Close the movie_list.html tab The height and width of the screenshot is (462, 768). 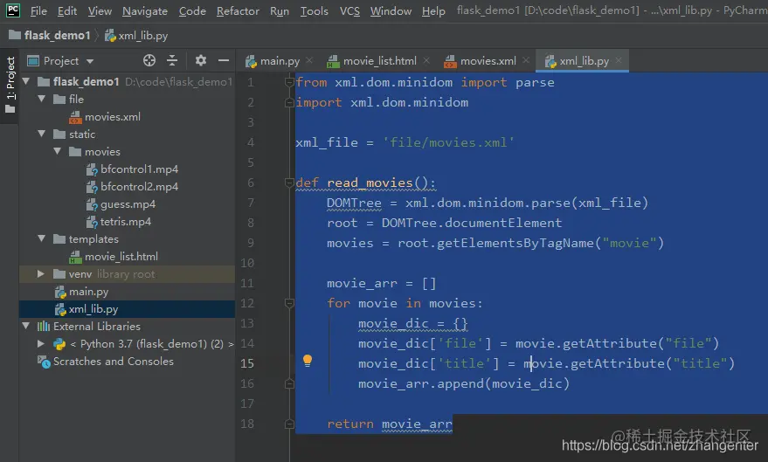pyautogui.click(x=426, y=60)
